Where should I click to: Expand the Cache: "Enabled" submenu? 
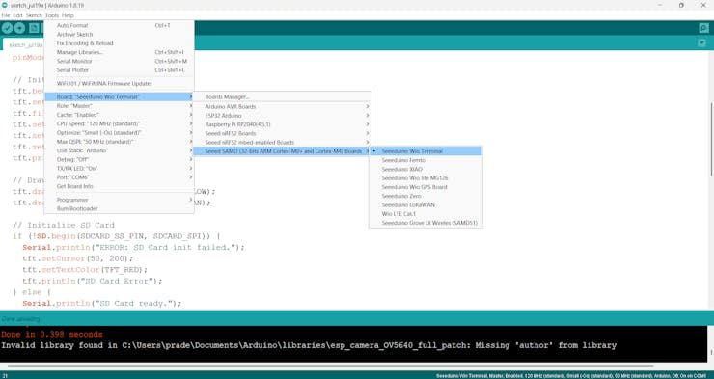pos(119,115)
